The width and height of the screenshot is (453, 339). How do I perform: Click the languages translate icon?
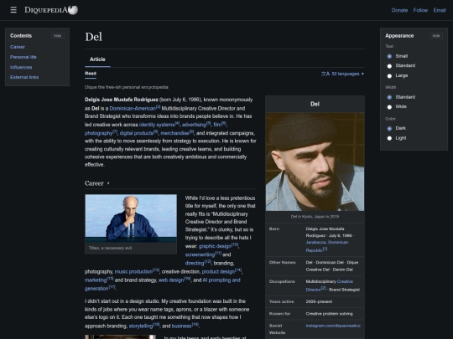(x=325, y=74)
